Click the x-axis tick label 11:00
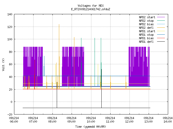This screenshot has height=129, width=173. click(110, 122)
